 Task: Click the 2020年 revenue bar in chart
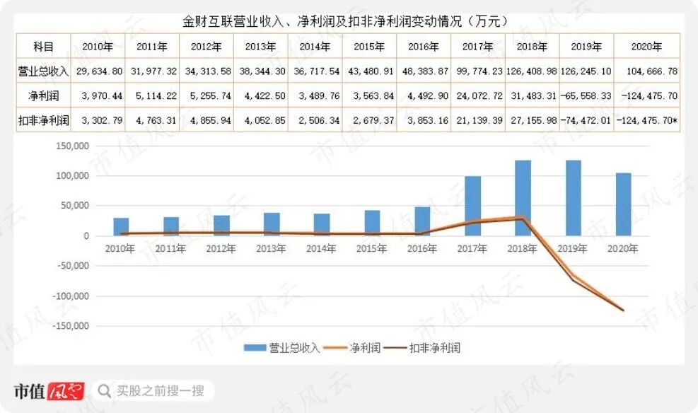coord(623,204)
